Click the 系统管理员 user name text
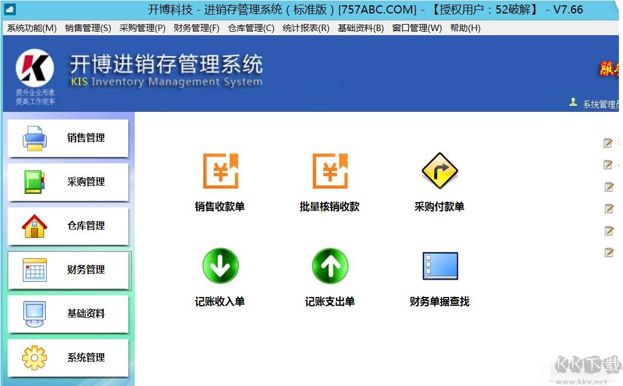 click(601, 104)
